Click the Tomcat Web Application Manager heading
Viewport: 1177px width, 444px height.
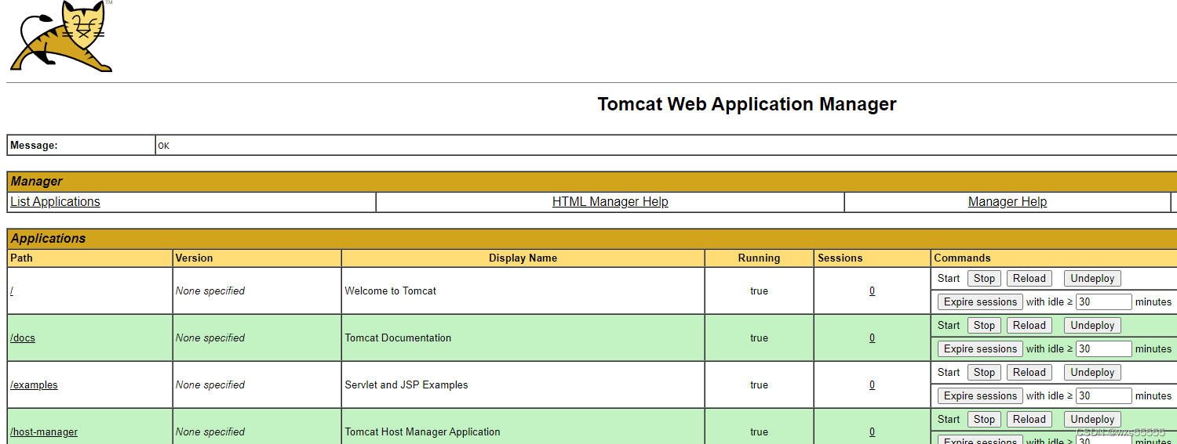click(x=747, y=104)
